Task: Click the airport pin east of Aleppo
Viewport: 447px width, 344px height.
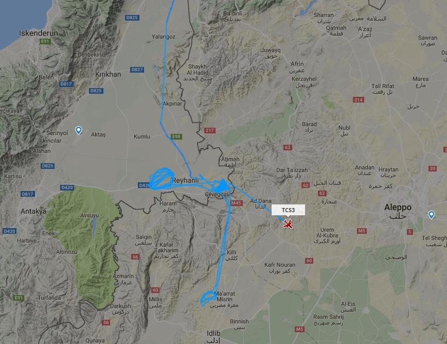Action: click(x=432, y=215)
